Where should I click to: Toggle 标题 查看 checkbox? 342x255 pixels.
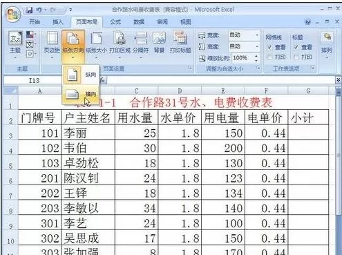(x=296, y=47)
